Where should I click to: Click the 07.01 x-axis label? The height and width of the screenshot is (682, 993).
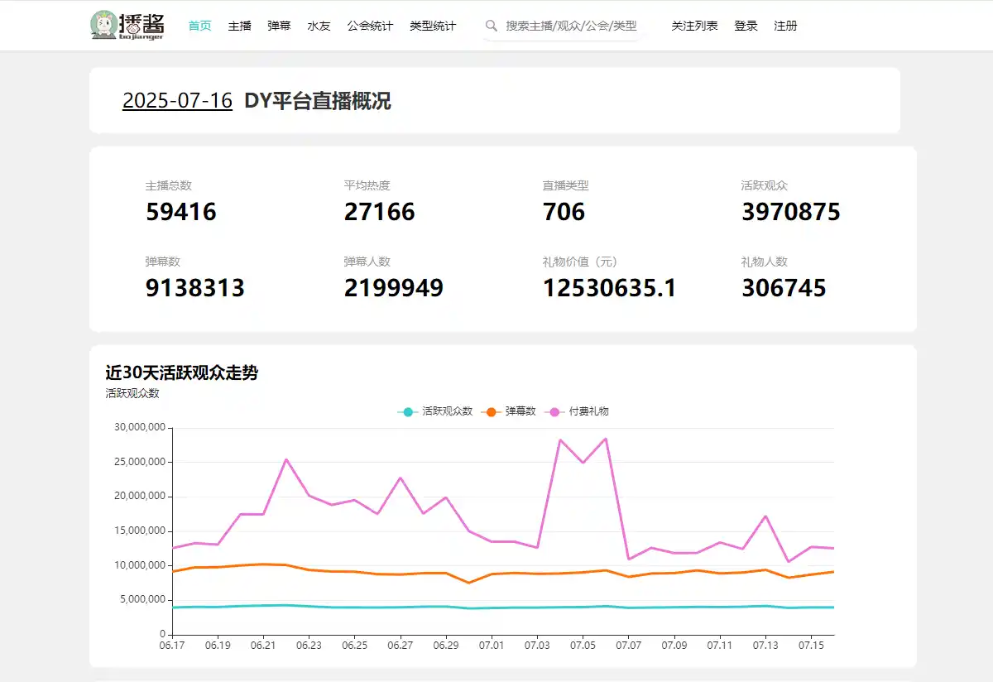tap(492, 645)
